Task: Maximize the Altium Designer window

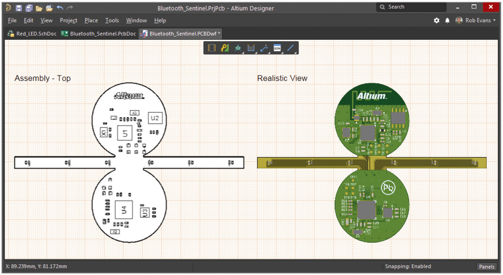Action: click(x=474, y=7)
